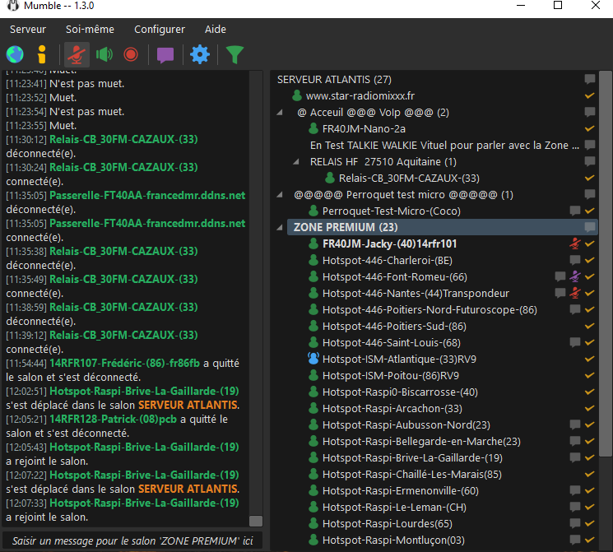Select the En Test TALKIE WALKIE channel
Screen dimensions: 613x552
click(x=444, y=146)
